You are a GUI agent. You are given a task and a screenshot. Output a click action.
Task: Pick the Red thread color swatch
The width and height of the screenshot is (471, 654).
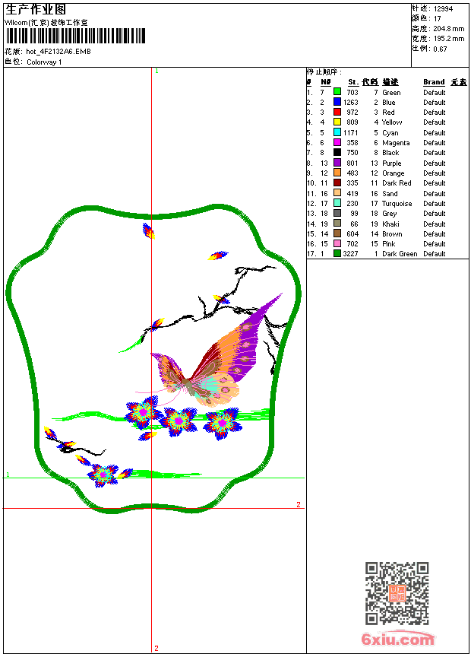pos(337,112)
